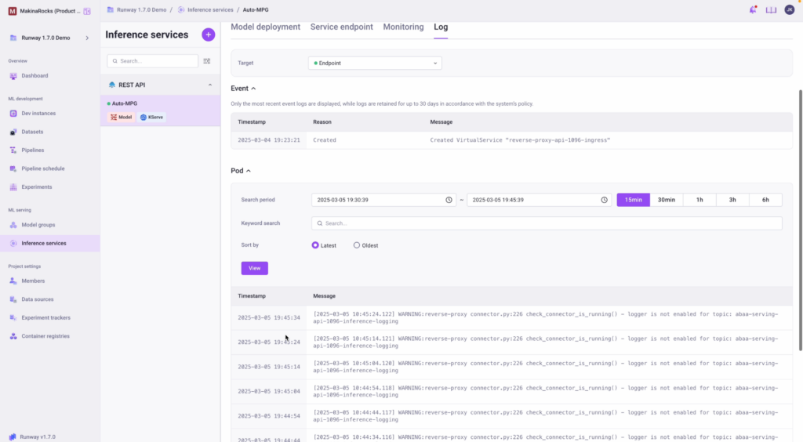Screen dimensions: 803x442
Task: Switch to the Model deployment tab
Action: 265,27
